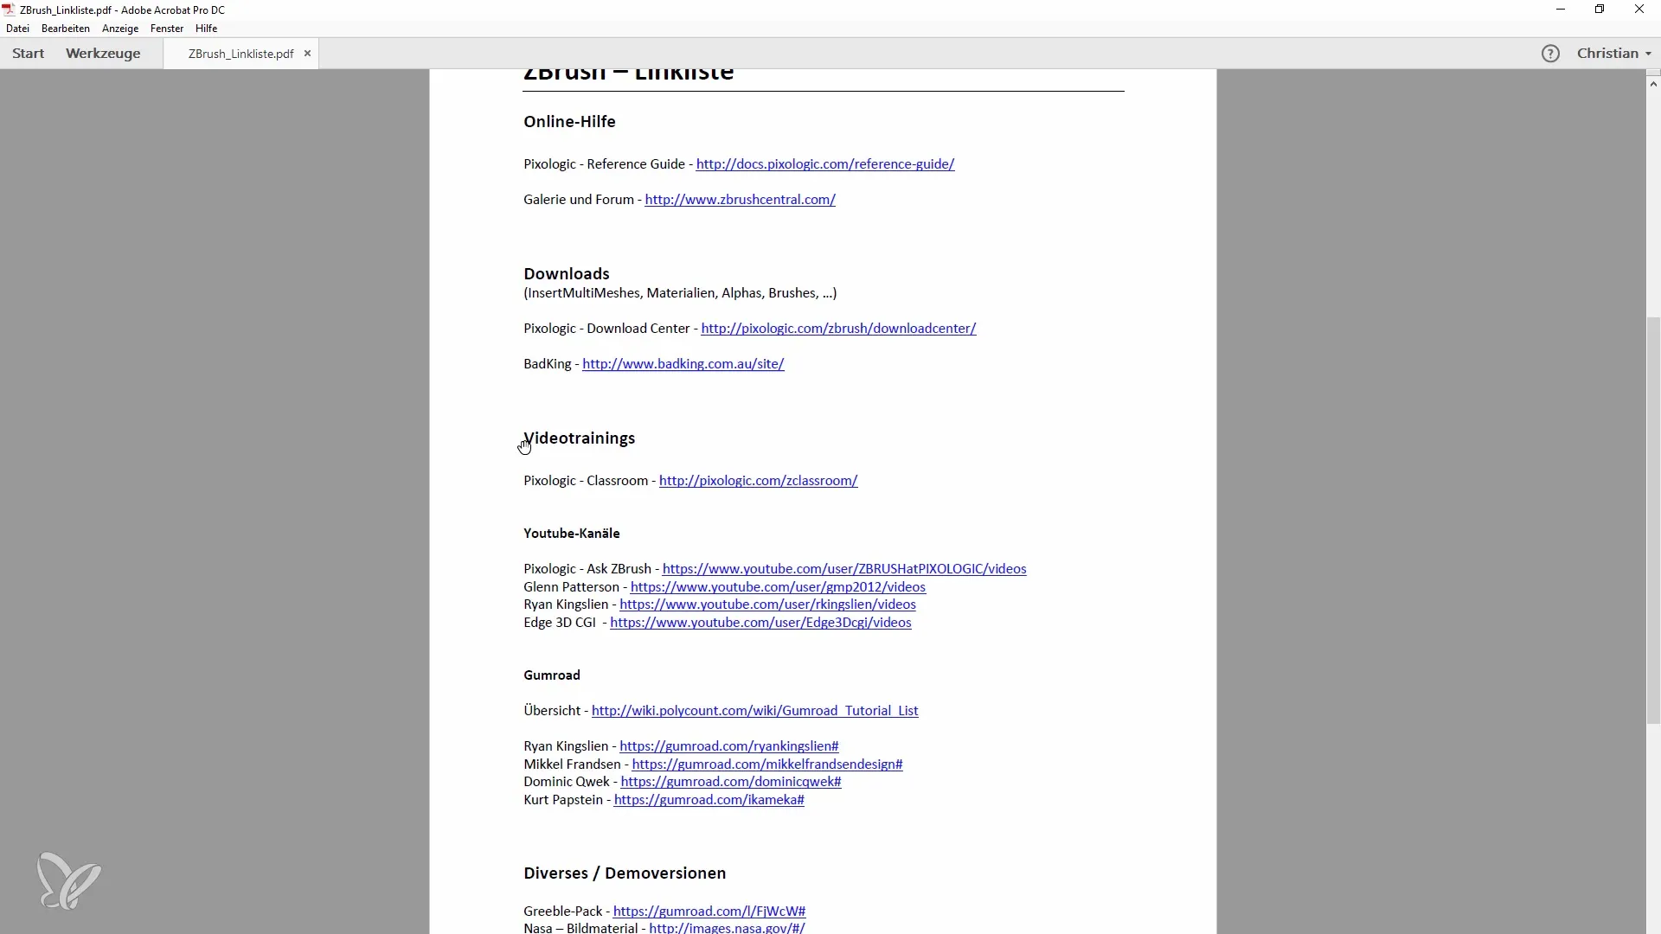This screenshot has height=934, width=1661.
Task: Expand Pixologic Download Center section
Action: [838, 327]
